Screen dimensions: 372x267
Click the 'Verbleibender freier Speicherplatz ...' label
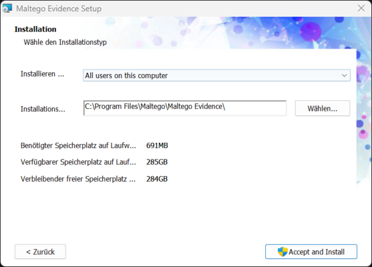[x=78, y=179]
